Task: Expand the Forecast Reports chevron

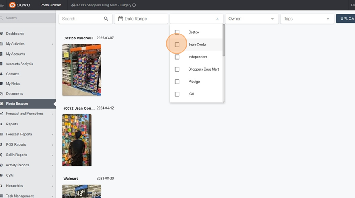Action: pyautogui.click(x=52, y=134)
